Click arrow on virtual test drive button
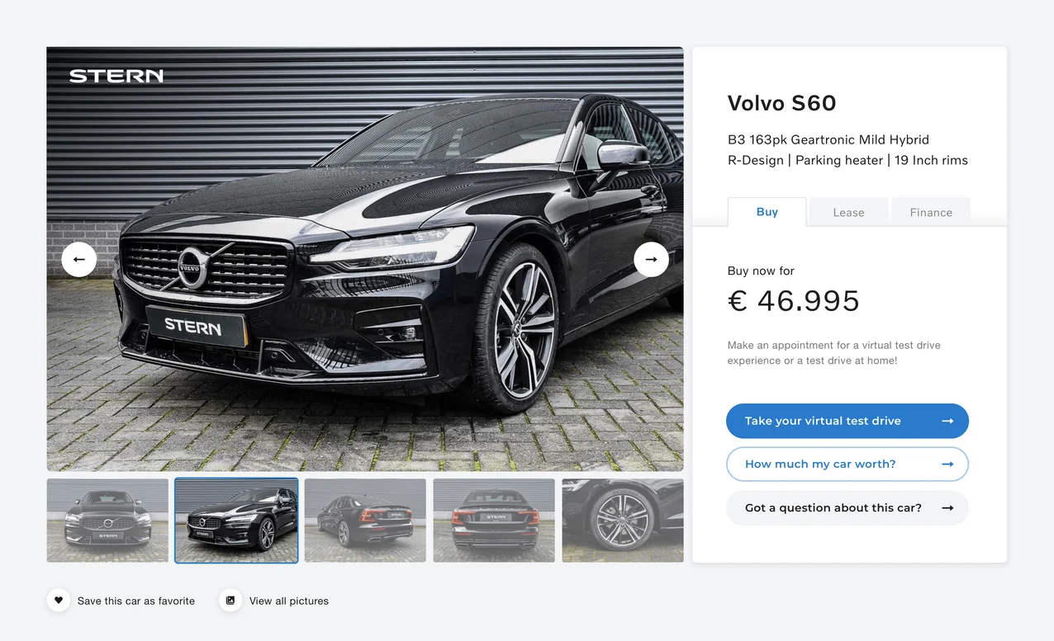 pyautogui.click(x=947, y=421)
